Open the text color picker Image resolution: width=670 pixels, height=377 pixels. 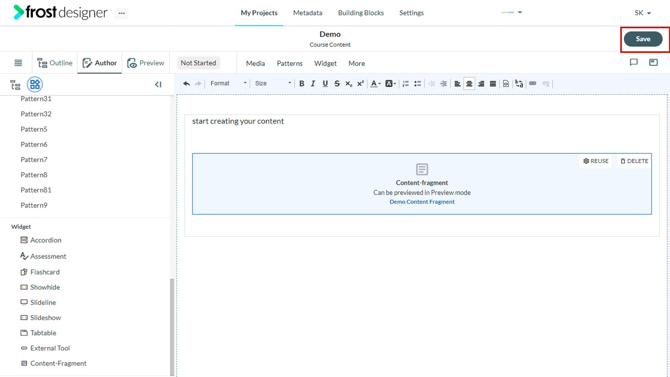pos(375,83)
